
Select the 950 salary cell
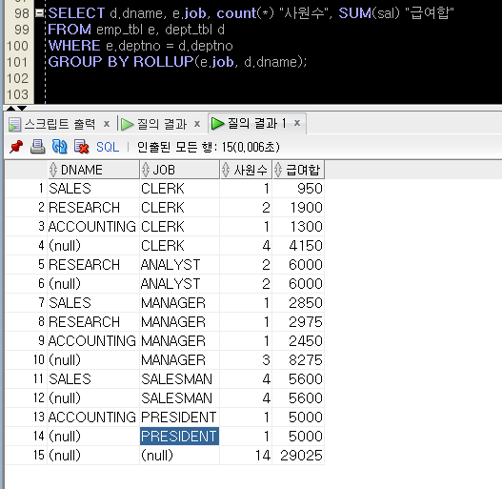[298, 189]
